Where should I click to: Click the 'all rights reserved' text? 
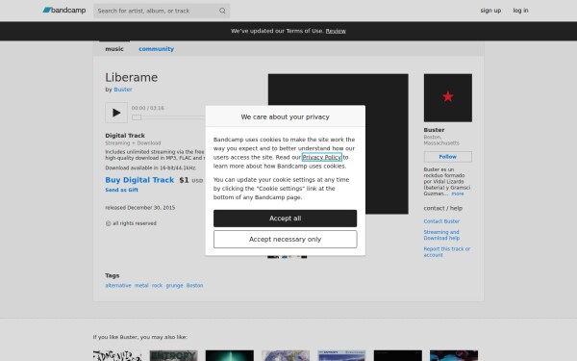[135, 223]
